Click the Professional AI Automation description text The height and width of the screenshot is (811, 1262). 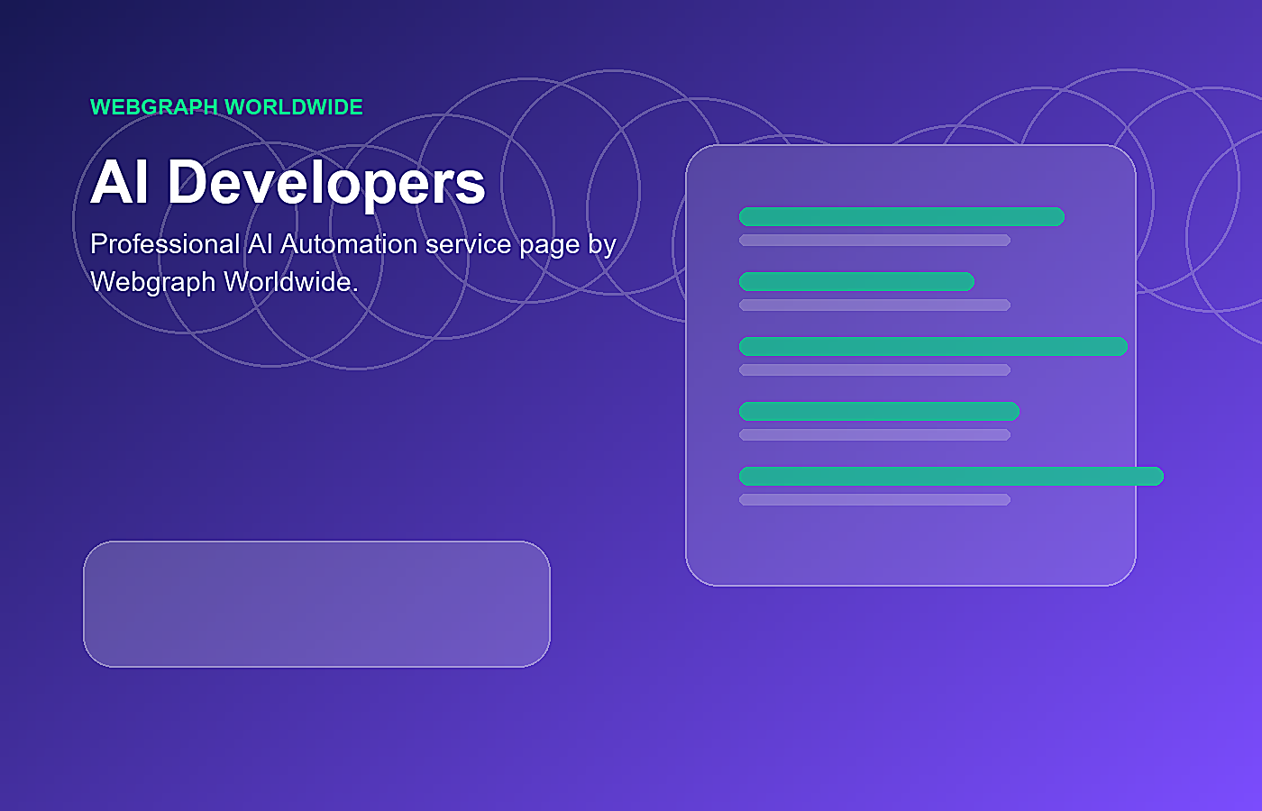[x=353, y=262]
